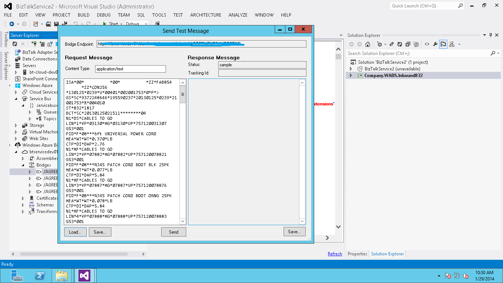Click Load... under Request Message
The width and height of the screenshot is (503, 283).
click(75, 232)
